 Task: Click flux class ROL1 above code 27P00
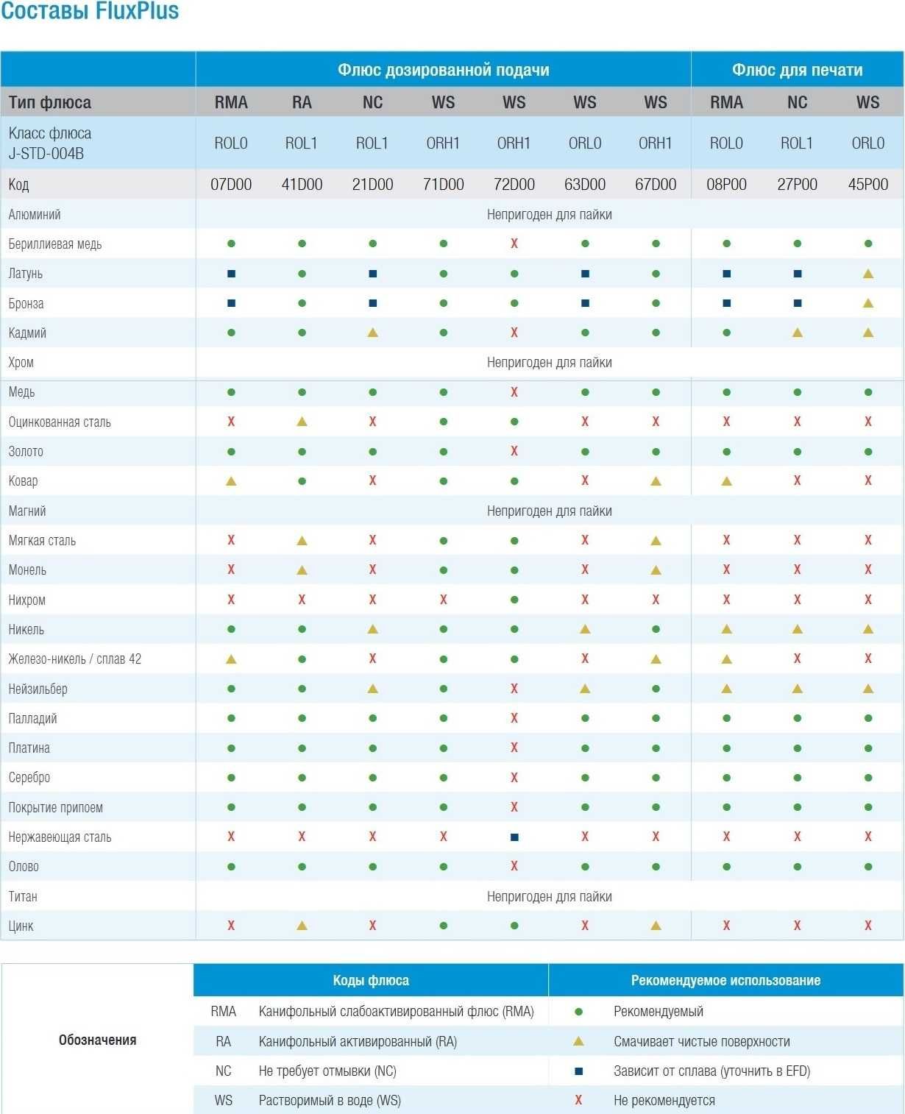(797, 143)
